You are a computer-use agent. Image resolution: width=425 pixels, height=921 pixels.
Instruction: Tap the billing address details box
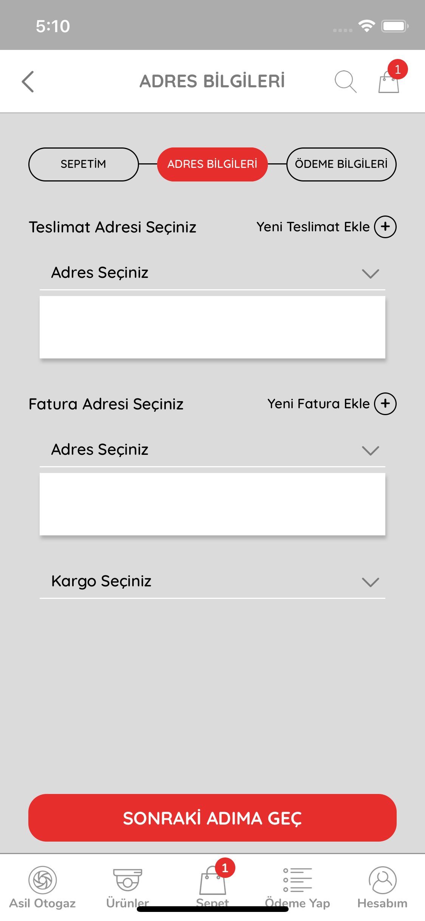(x=212, y=504)
